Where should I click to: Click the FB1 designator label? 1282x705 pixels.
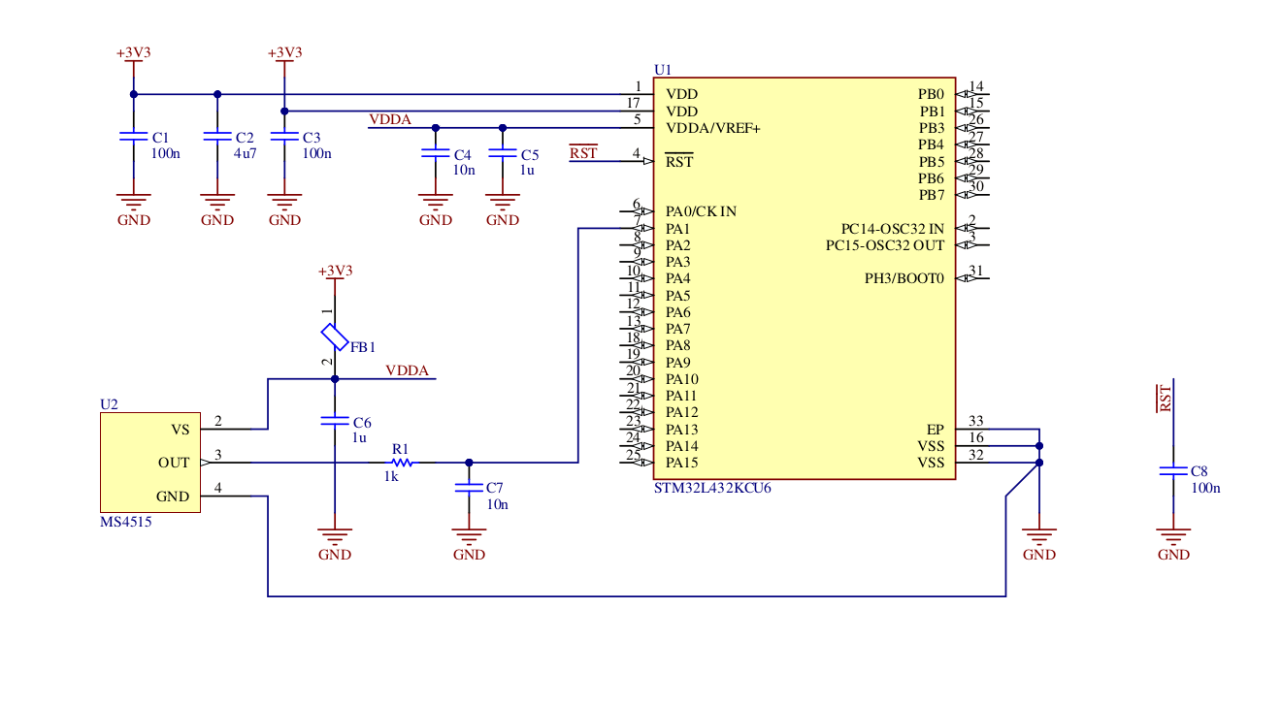[x=363, y=346]
